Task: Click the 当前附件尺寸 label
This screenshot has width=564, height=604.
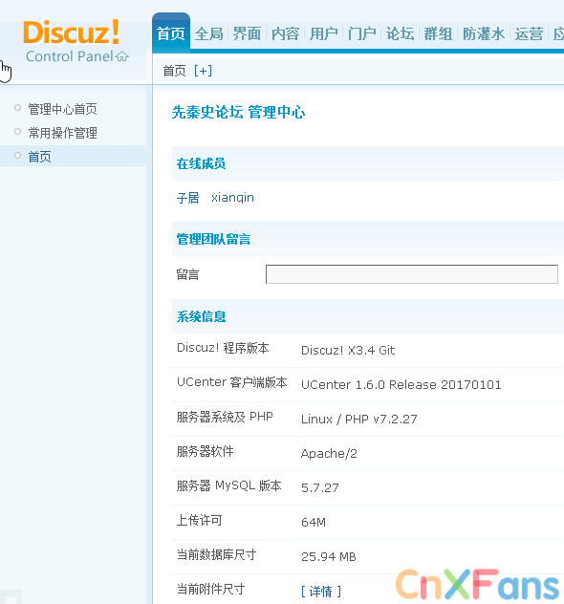Action: (210, 589)
